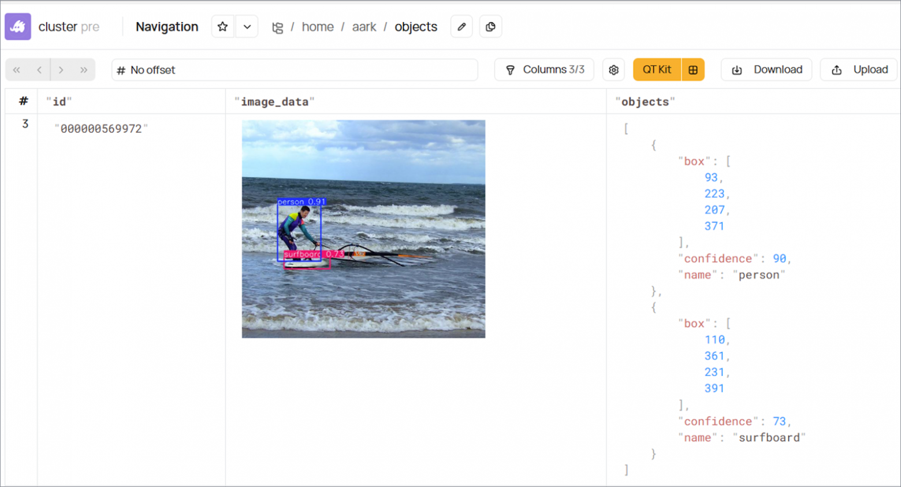Toggle the grid view next to QT Kit

693,70
